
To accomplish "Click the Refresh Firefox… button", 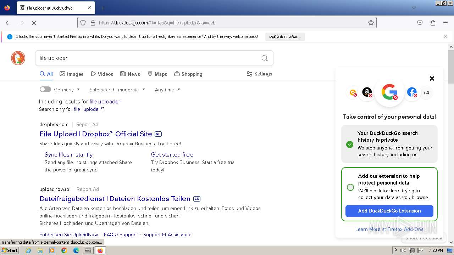I will [x=285, y=37].
